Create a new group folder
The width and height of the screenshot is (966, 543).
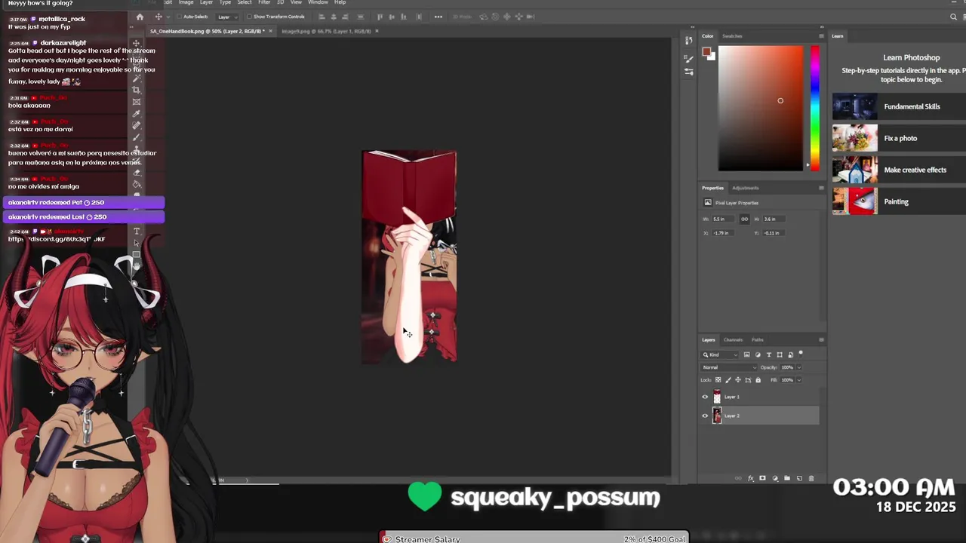pos(787,478)
